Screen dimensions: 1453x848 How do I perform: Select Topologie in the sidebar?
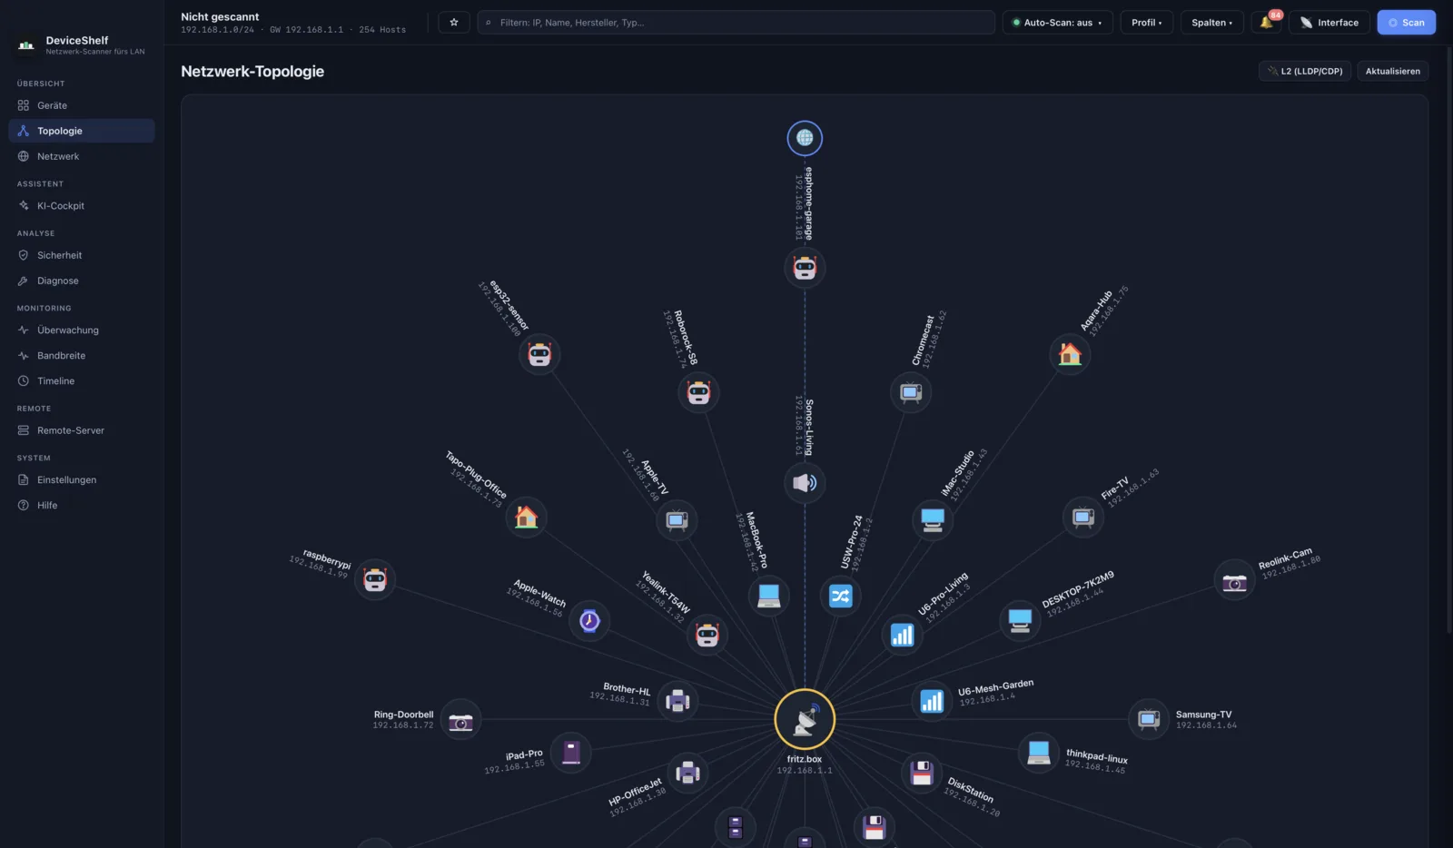(x=82, y=131)
